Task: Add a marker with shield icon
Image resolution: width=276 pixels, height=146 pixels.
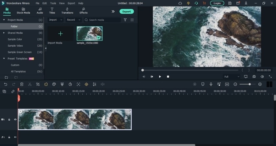Action: 203,84
